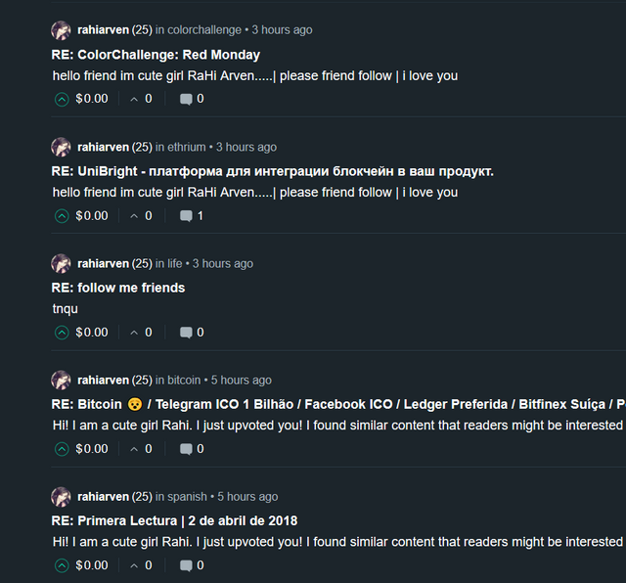
Task: Upvote the ColorChallenge: Red Monday reply
Action: coord(62,99)
